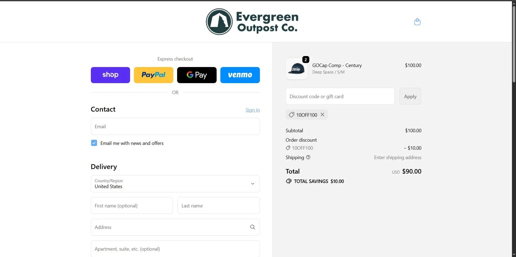Image resolution: width=516 pixels, height=257 pixels.
Task: Click the Delivery heading
Action: 104,167
